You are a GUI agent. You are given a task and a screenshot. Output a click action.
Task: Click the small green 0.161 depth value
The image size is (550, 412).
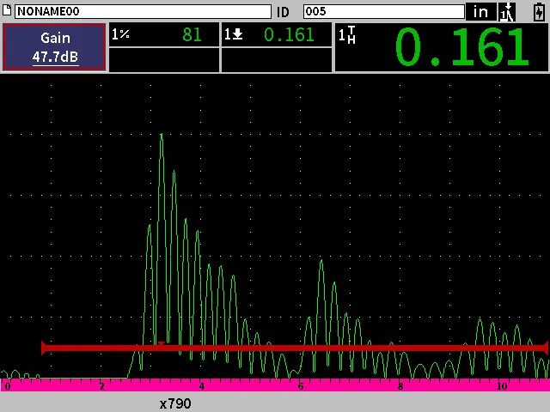tap(289, 34)
